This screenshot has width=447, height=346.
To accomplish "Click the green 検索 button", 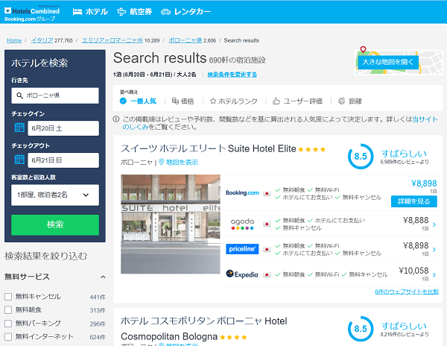I will pyautogui.click(x=55, y=224).
